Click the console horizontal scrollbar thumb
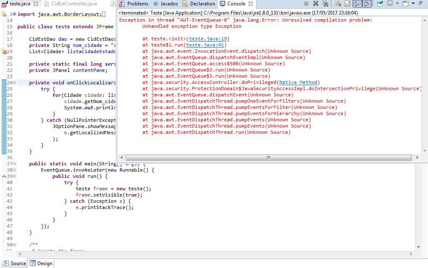This screenshot has width=428, height=268. (269, 158)
